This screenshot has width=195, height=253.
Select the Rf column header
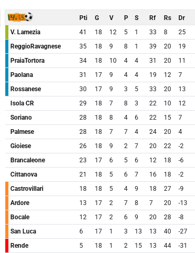click(x=152, y=18)
